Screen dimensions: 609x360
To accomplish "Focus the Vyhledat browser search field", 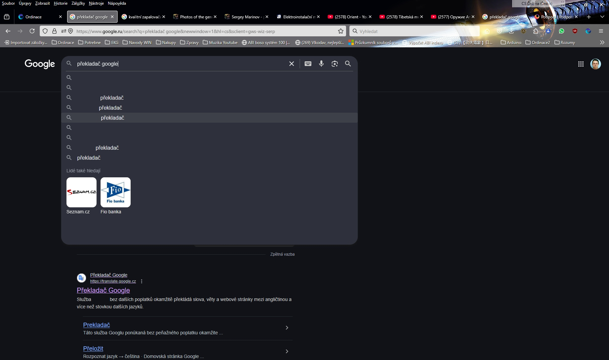I will coord(414,31).
